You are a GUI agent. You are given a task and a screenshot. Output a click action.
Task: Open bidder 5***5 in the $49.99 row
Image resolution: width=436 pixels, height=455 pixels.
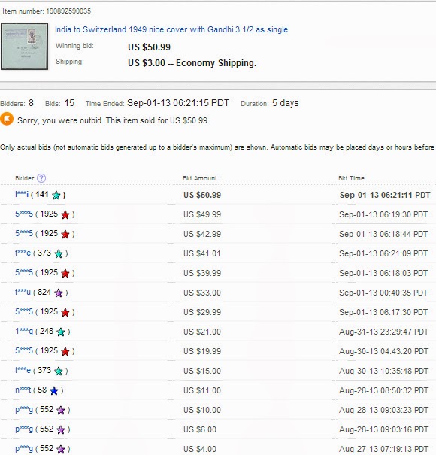click(x=24, y=214)
